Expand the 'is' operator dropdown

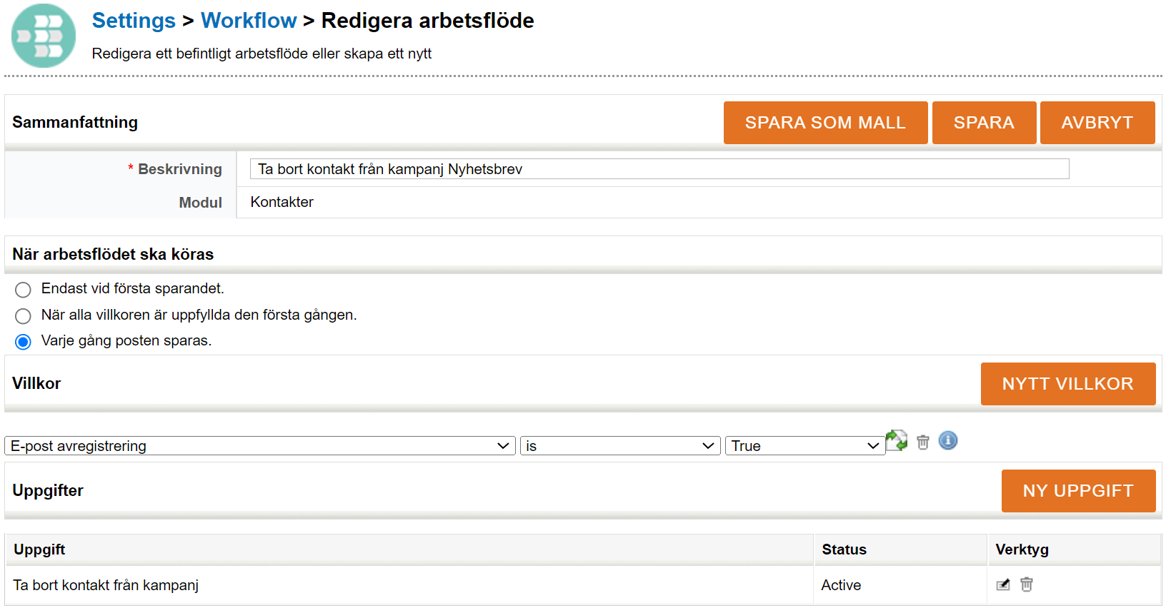619,446
